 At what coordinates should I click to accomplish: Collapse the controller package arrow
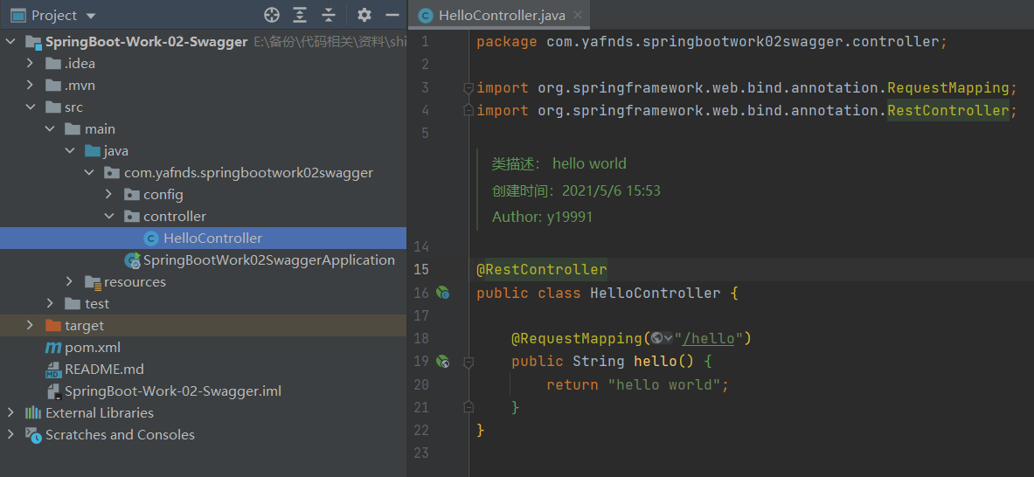point(108,216)
